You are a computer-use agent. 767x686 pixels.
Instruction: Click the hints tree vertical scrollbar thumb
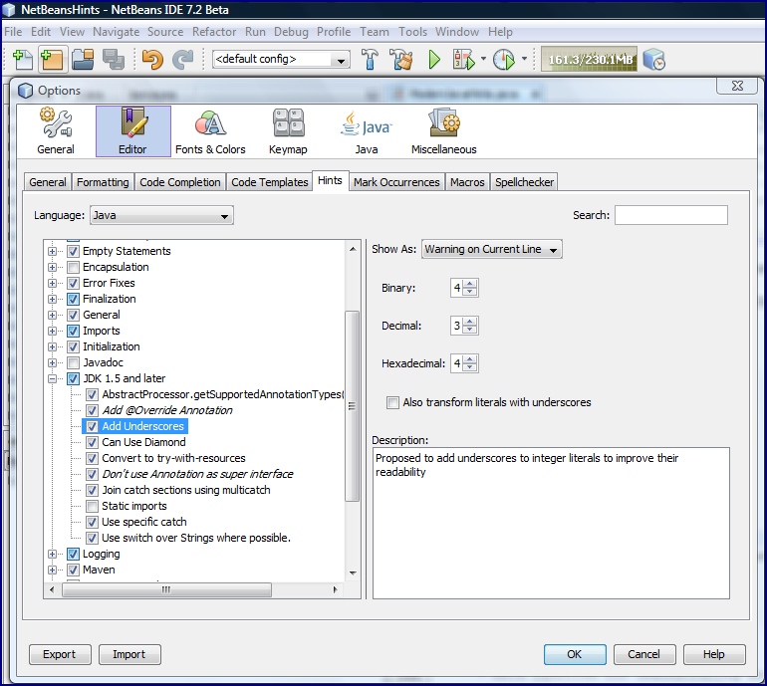(x=353, y=406)
